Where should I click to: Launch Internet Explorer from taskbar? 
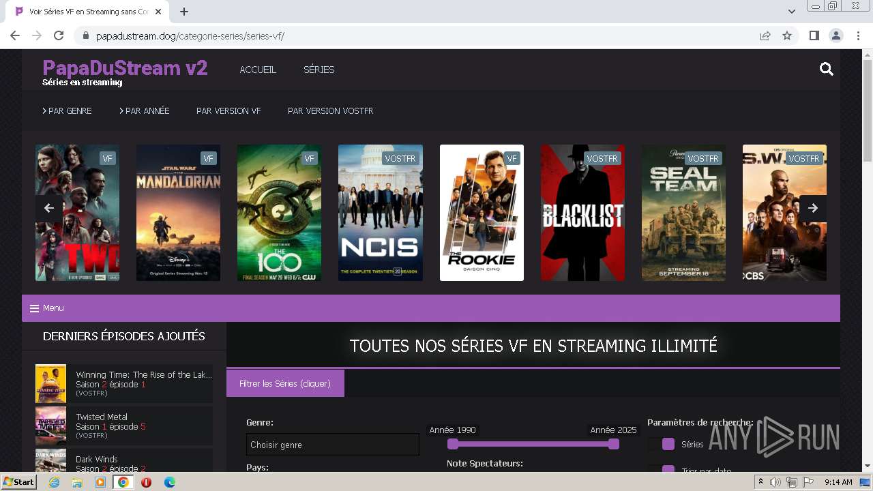click(55, 482)
